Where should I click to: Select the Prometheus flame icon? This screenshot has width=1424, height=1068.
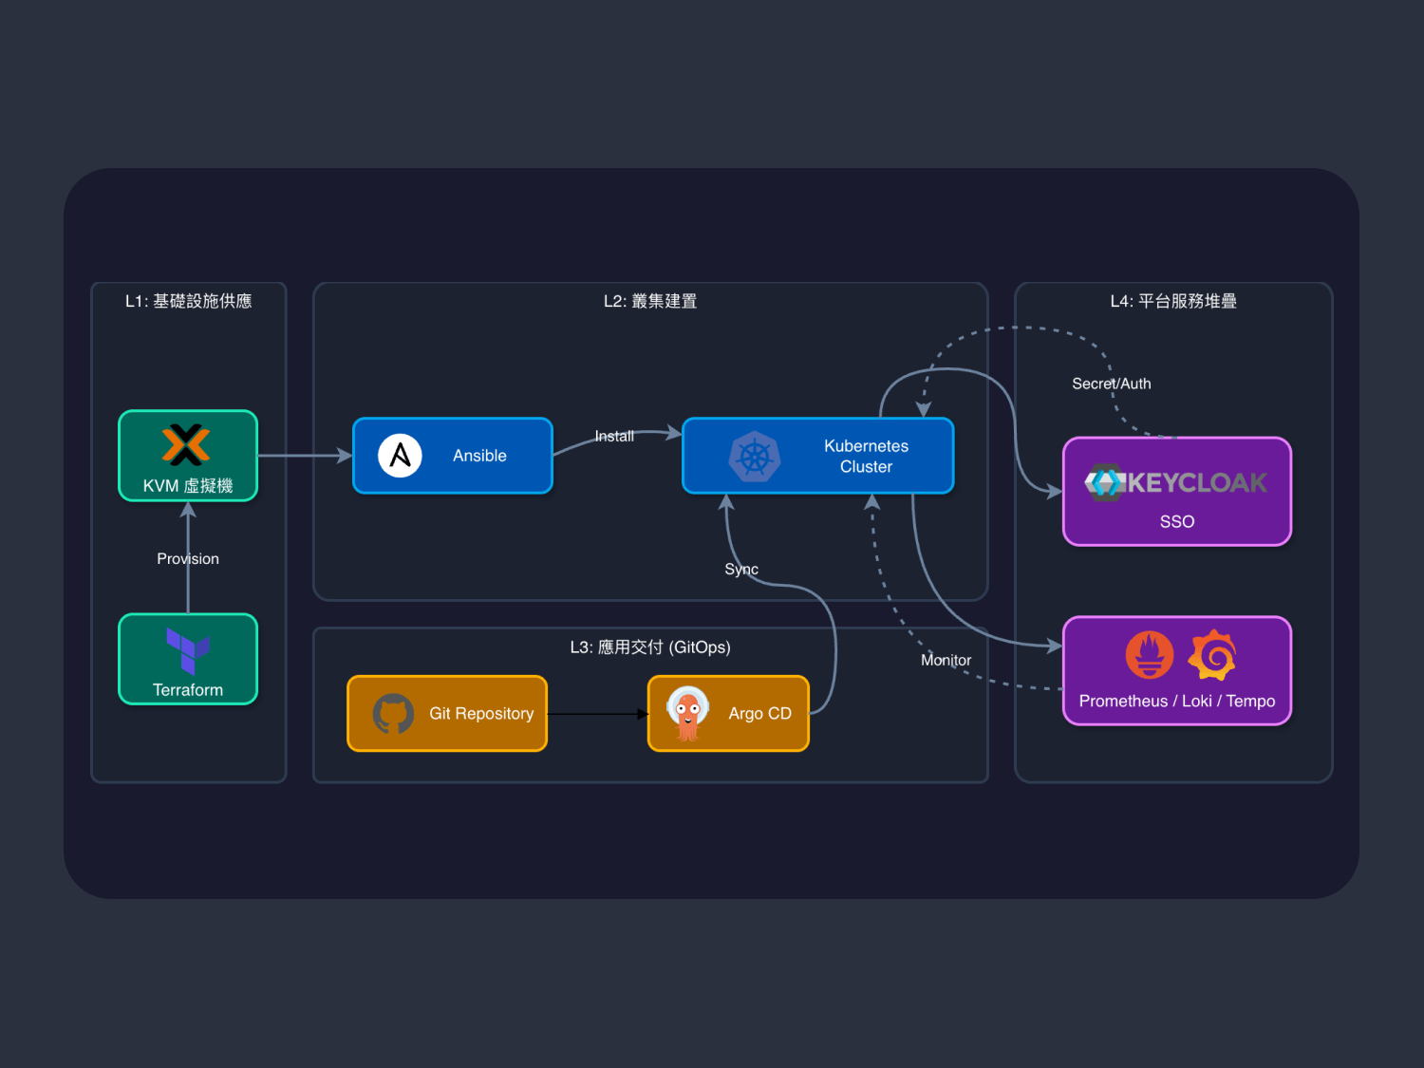(1149, 655)
